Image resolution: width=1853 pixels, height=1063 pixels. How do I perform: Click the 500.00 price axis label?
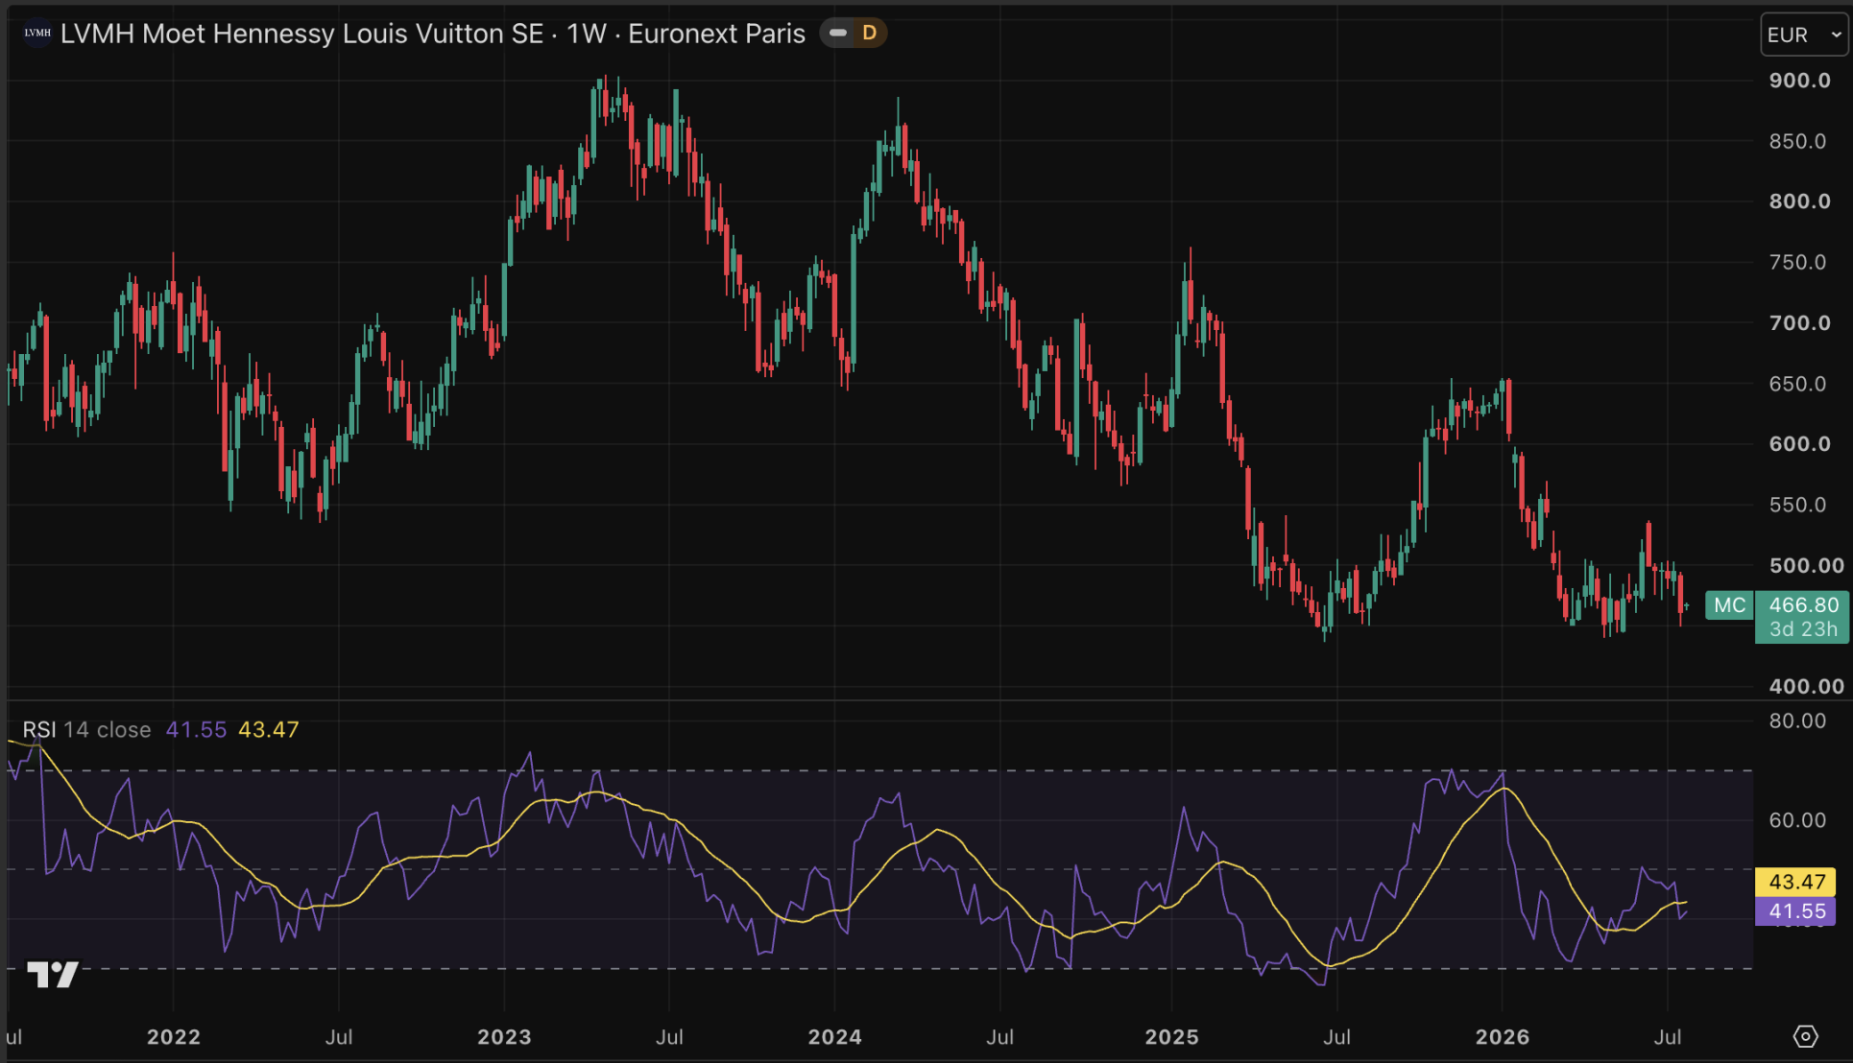1806,566
